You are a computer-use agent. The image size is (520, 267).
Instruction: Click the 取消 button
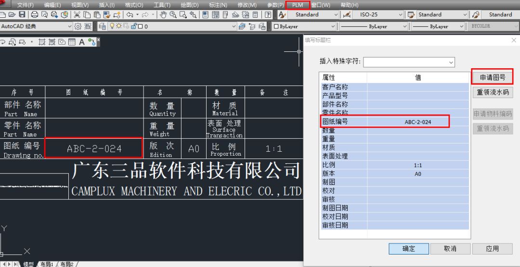click(450, 249)
